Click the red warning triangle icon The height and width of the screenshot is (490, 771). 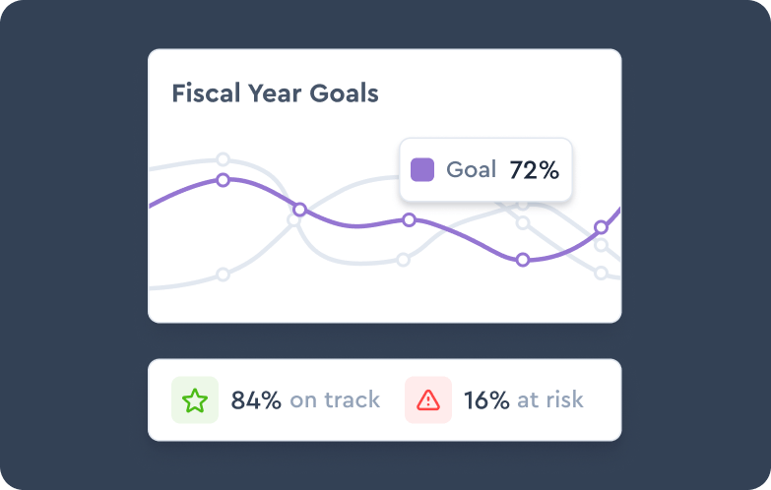428,400
